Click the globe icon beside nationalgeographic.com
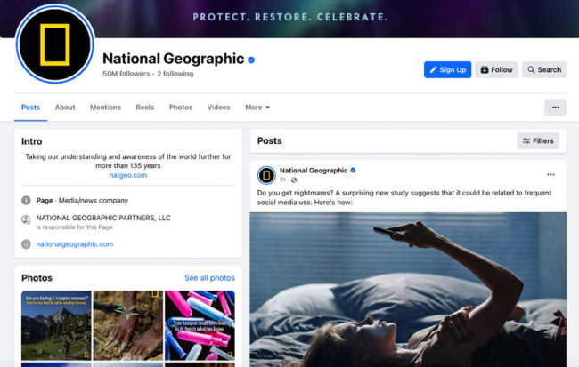This screenshot has height=367, width=579. [26, 244]
